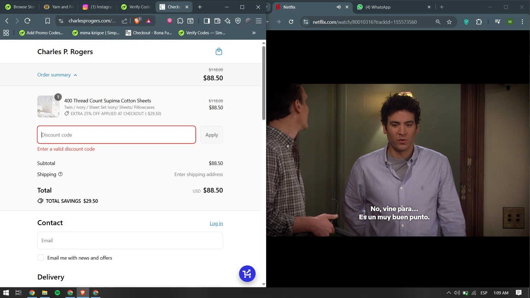This screenshot has height=298, width=530.
Task: Close the Checkout tab
Action: [187, 7]
